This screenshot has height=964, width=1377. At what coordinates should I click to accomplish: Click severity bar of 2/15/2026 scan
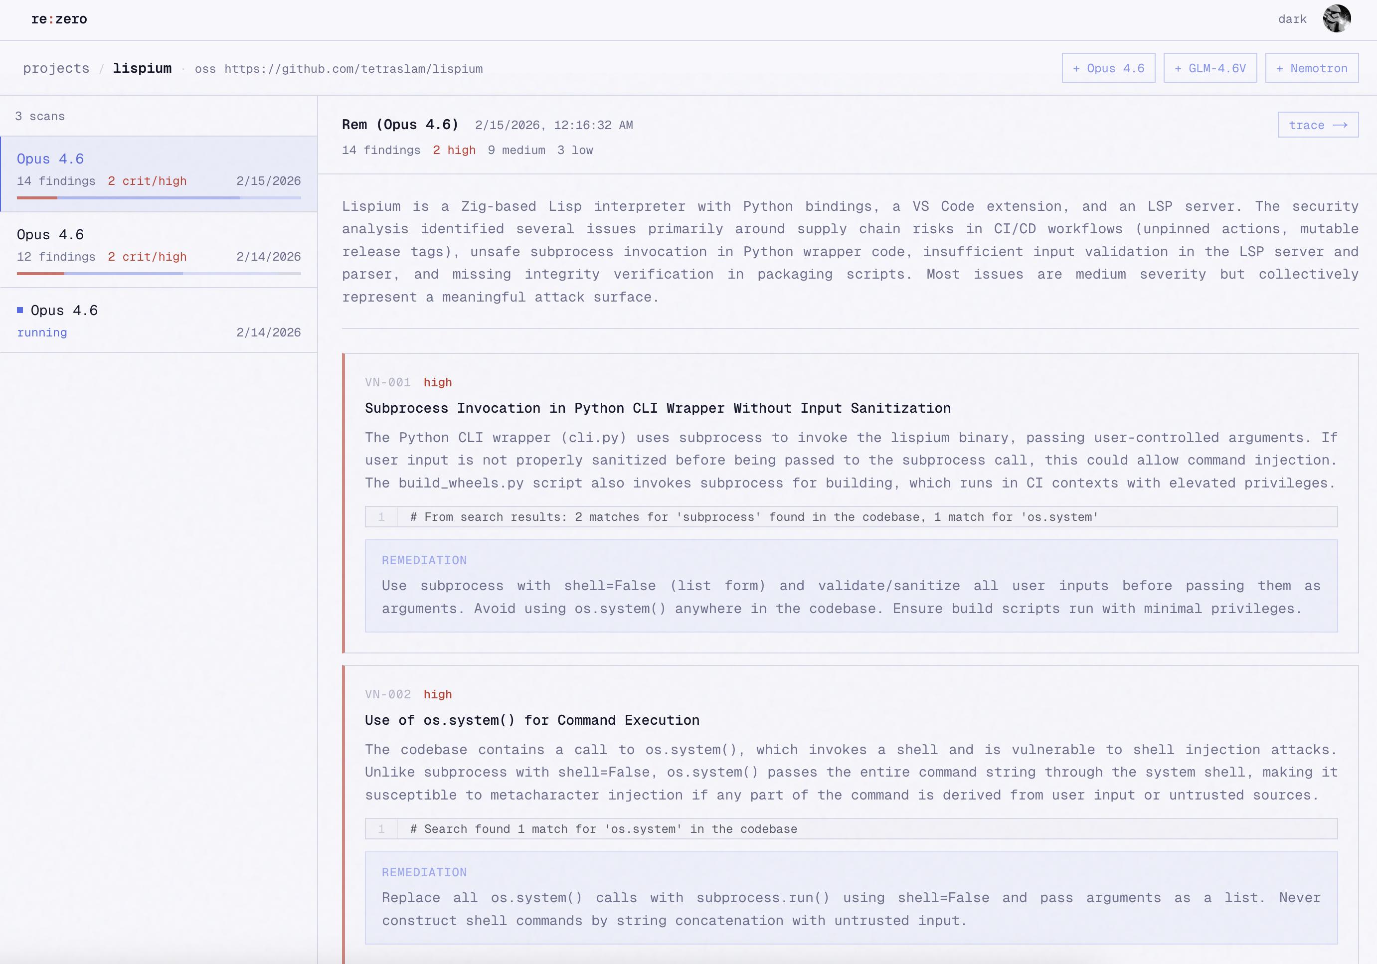point(159,198)
